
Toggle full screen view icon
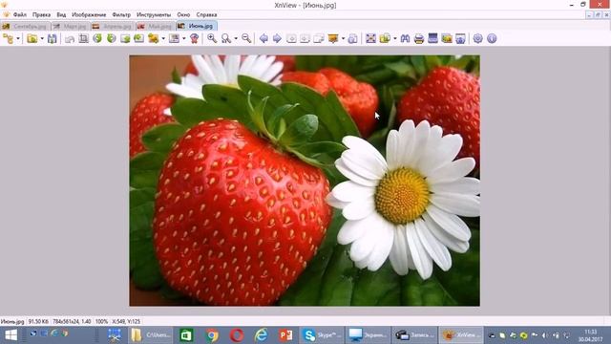point(371,38)
